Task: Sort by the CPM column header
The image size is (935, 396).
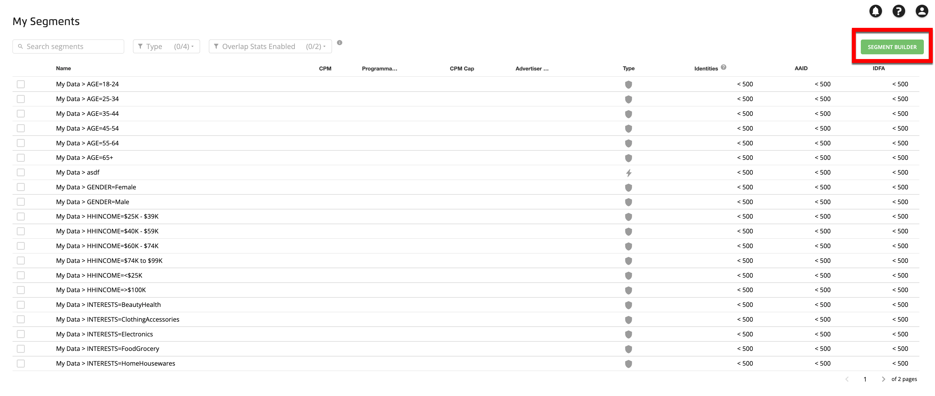Action: pos(325,69)
